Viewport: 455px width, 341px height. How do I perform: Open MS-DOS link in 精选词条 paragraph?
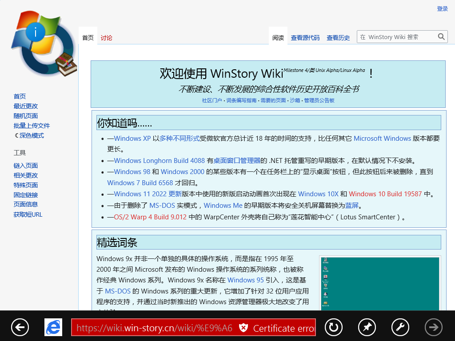click(x=118, y=291)
